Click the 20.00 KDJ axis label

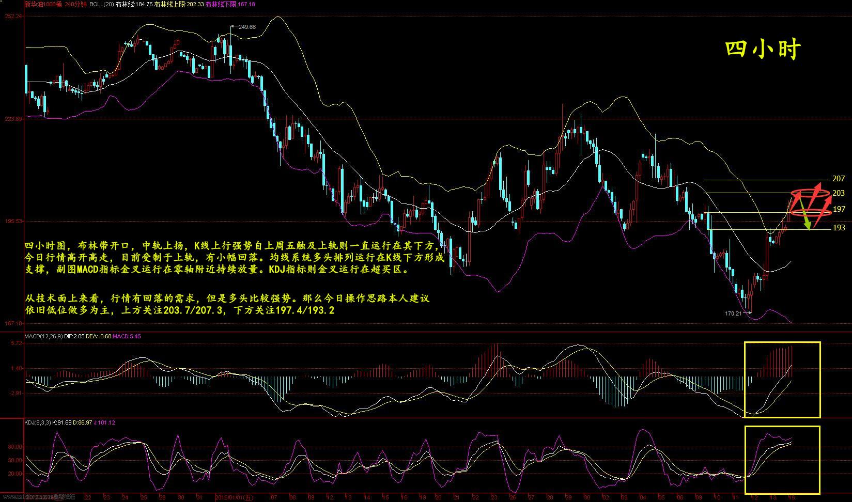[16, 474]
